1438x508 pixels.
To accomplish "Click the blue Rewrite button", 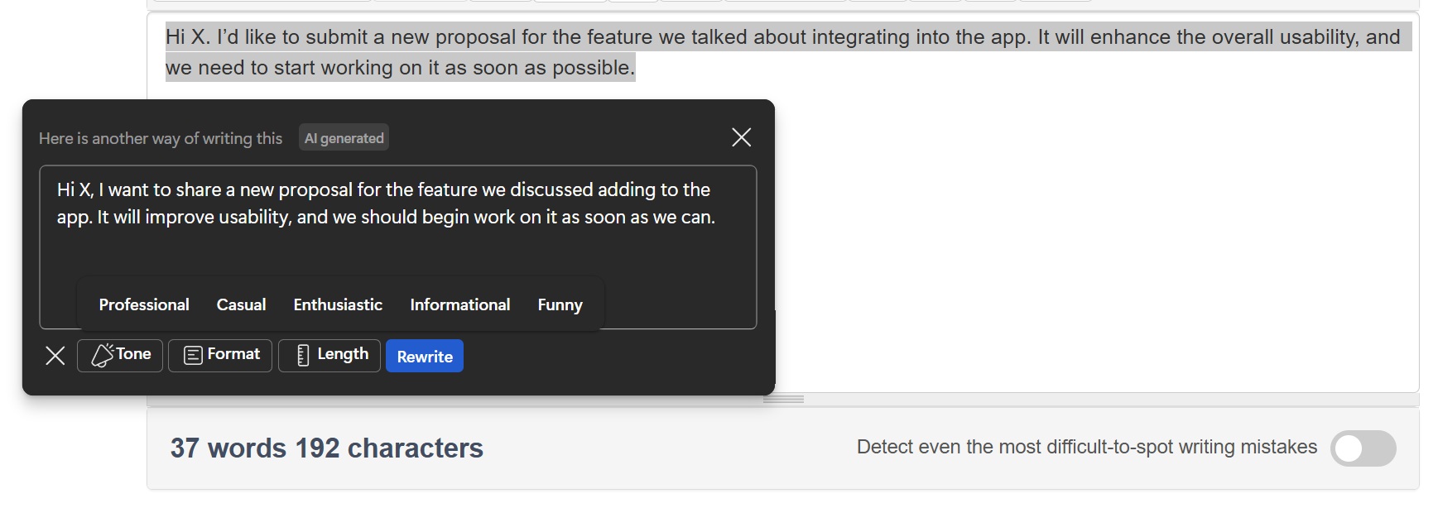I will [x=425, y=357].
